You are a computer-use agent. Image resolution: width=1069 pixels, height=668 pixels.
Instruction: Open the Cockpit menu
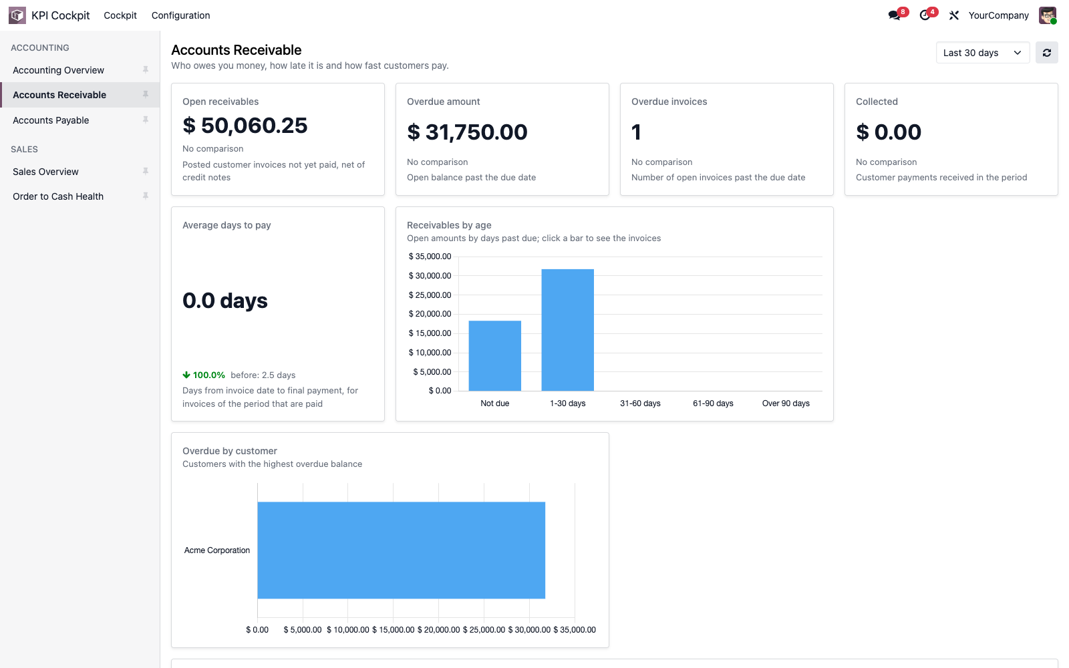(x=120, y=15)
